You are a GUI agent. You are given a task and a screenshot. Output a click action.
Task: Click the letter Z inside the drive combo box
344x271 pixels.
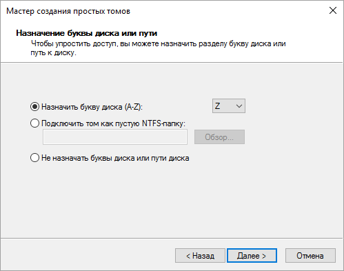click(x=217, y=106)
